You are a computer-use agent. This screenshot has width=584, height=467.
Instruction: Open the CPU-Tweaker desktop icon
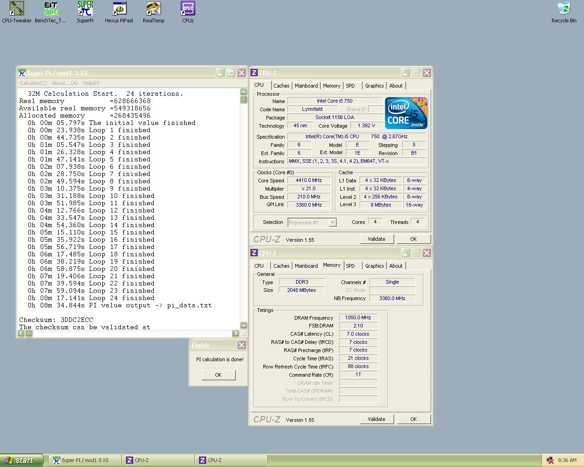tap(17, 9)
